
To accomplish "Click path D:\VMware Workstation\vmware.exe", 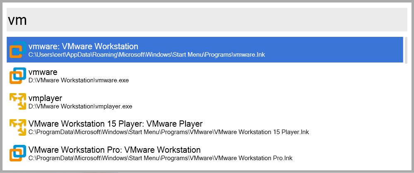I will tap(79, 81).
